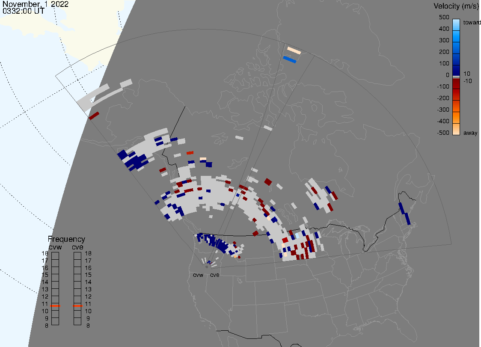This screenshot has height=347, width=481.
Task: Click the peach velocity cell in the far-range beam
Action: (294, 50)
